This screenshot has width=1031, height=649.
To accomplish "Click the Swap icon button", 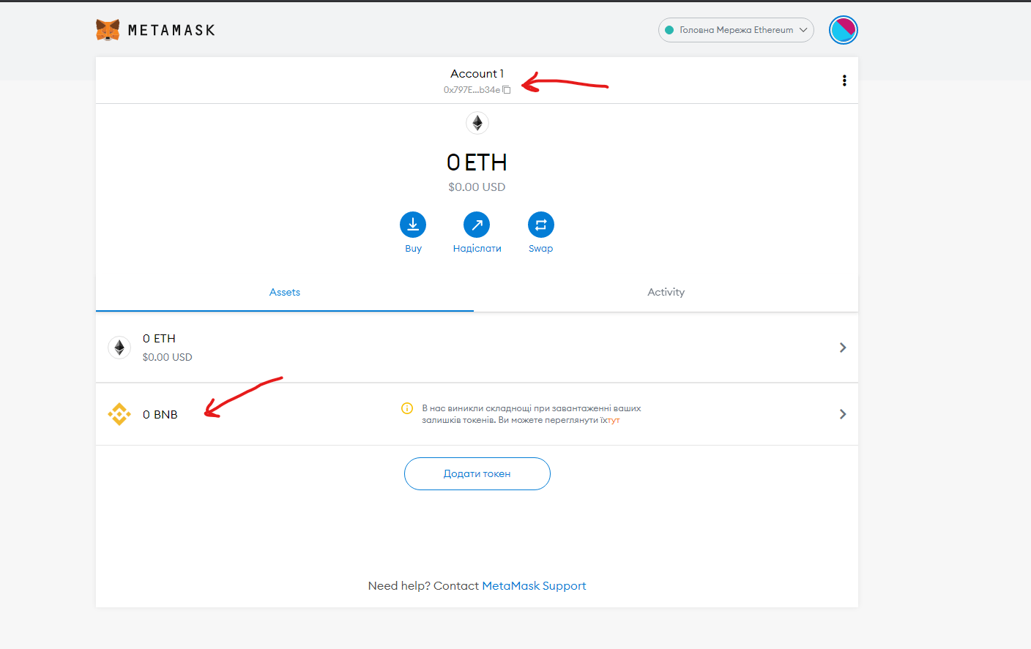I will 541,225.
